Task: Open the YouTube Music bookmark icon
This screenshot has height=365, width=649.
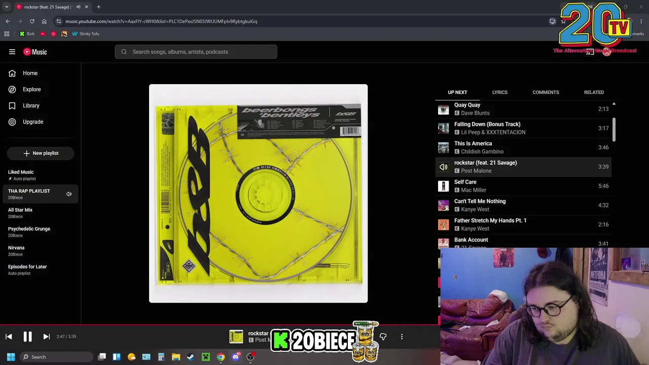Action: point(53,33)
